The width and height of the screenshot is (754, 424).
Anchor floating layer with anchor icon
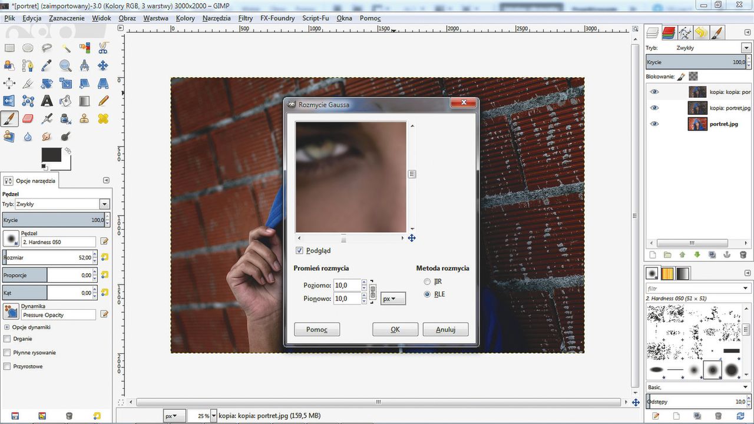click(727, 255)
